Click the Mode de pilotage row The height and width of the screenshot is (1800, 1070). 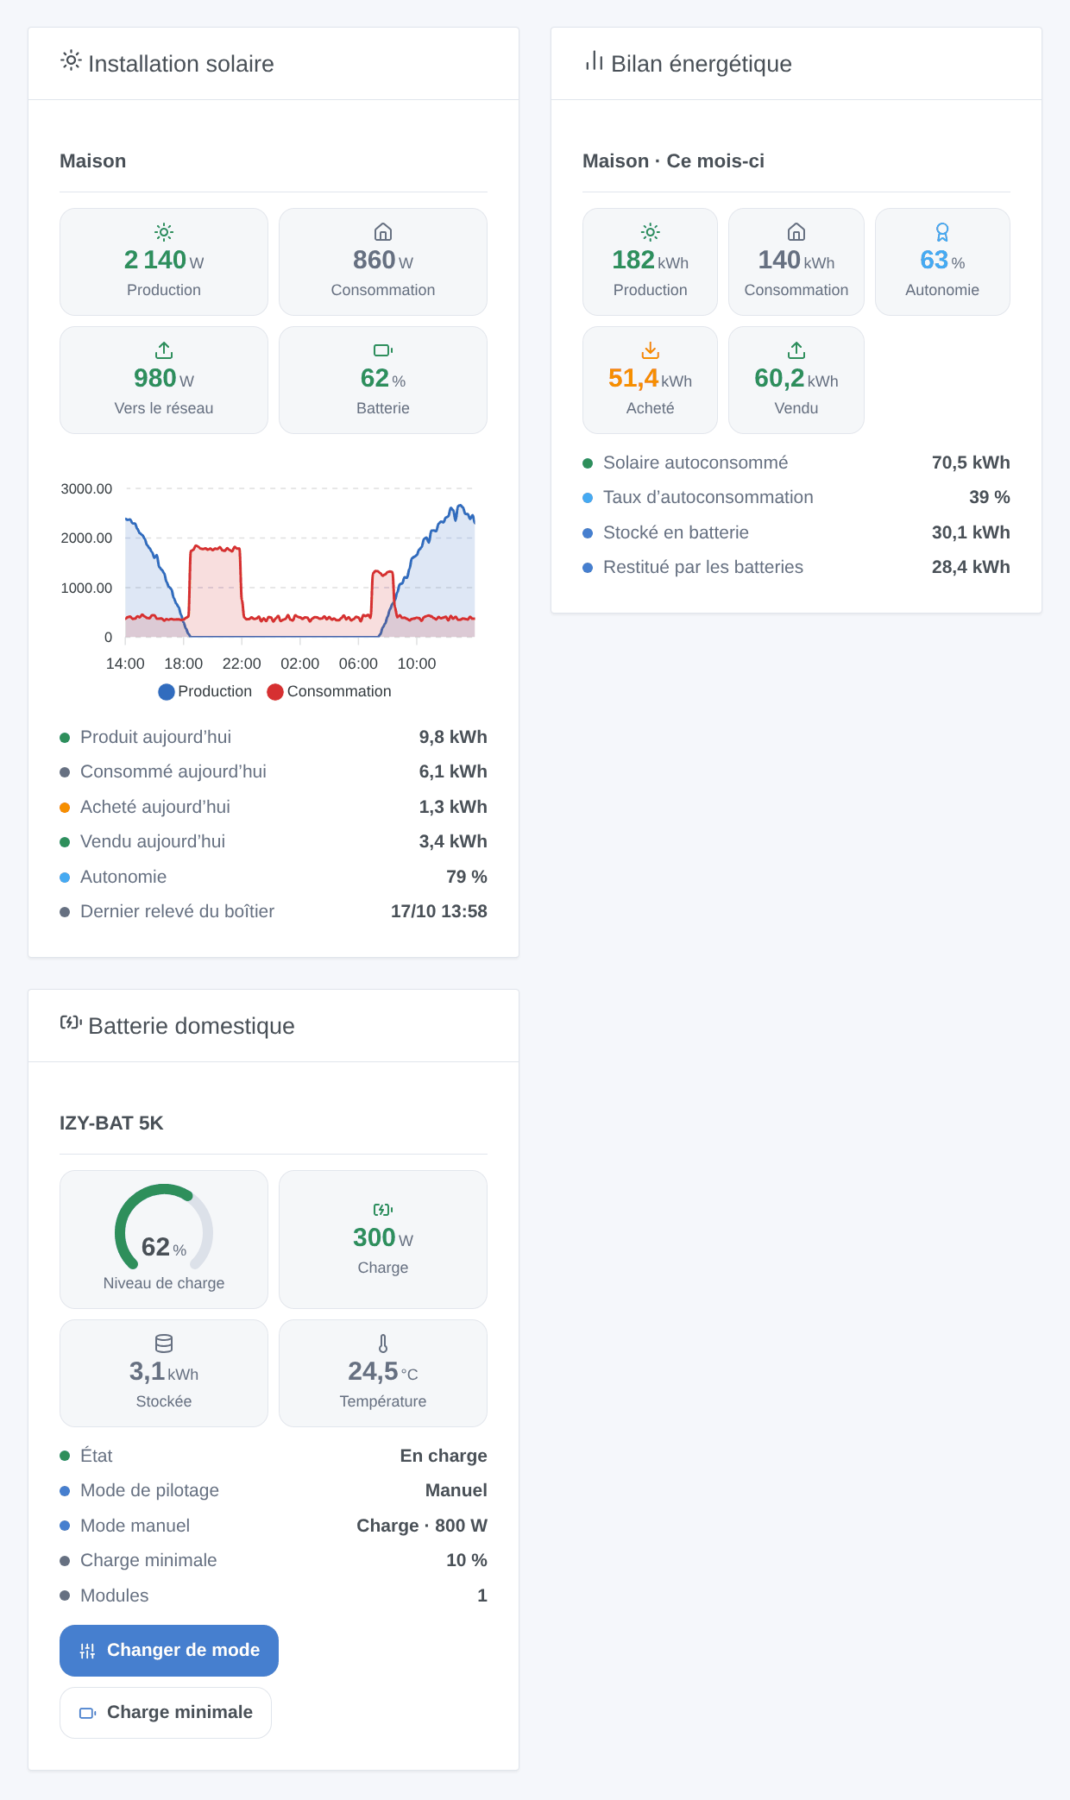tap(274, 1490)
